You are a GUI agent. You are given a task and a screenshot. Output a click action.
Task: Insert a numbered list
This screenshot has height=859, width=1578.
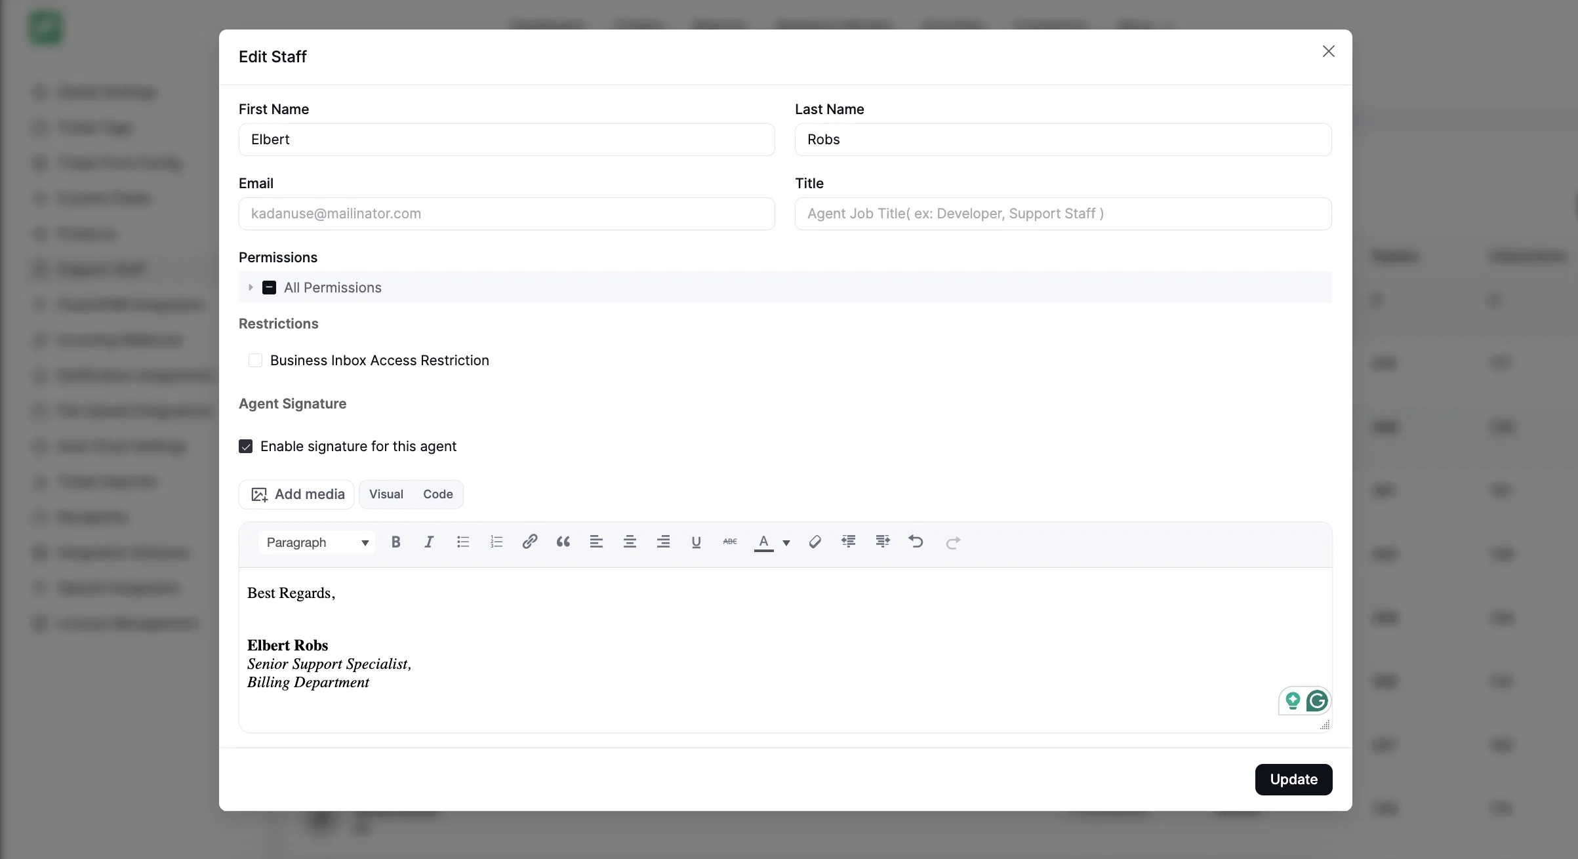pos(496,542)
